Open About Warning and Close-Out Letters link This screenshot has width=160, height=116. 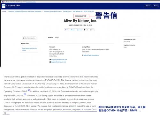pyautogui.click(x=29, y=49)
